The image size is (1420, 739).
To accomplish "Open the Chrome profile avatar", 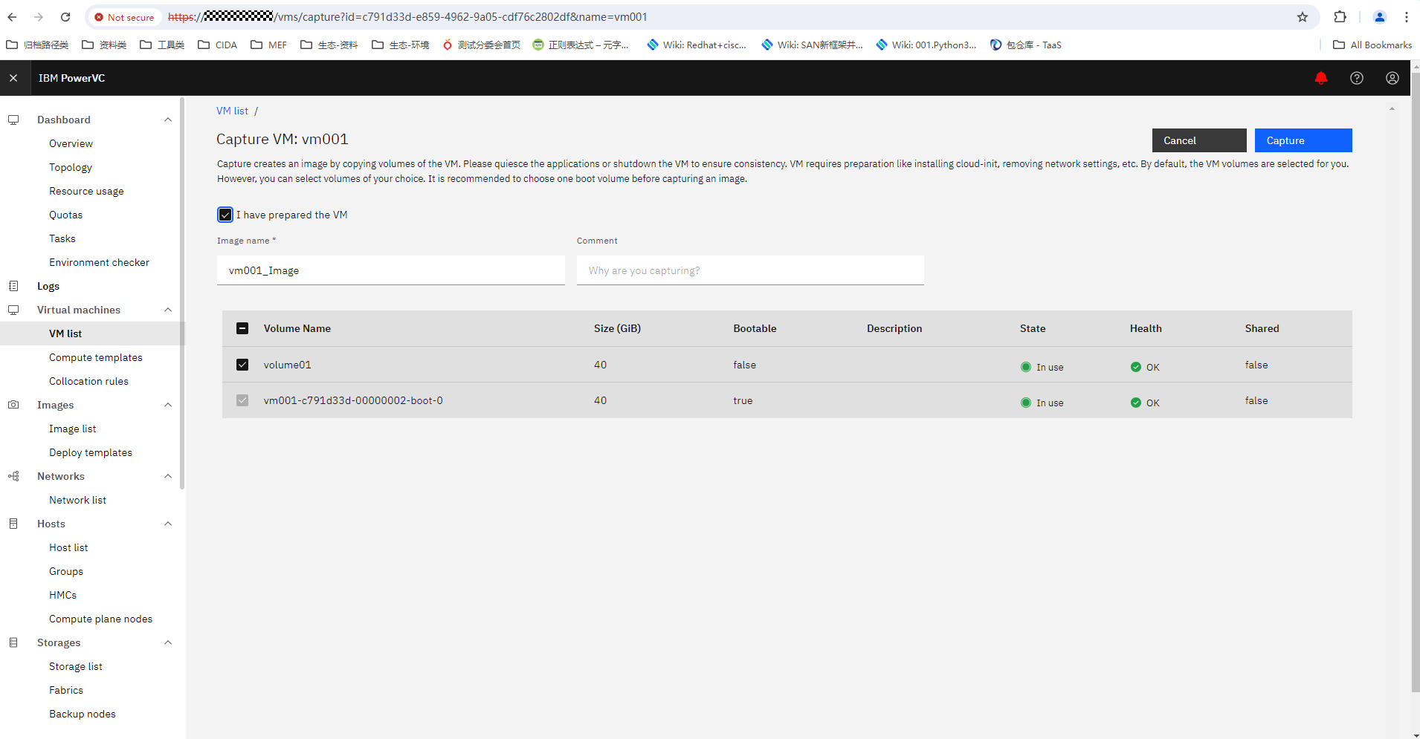I will [x=1380, y=17].
